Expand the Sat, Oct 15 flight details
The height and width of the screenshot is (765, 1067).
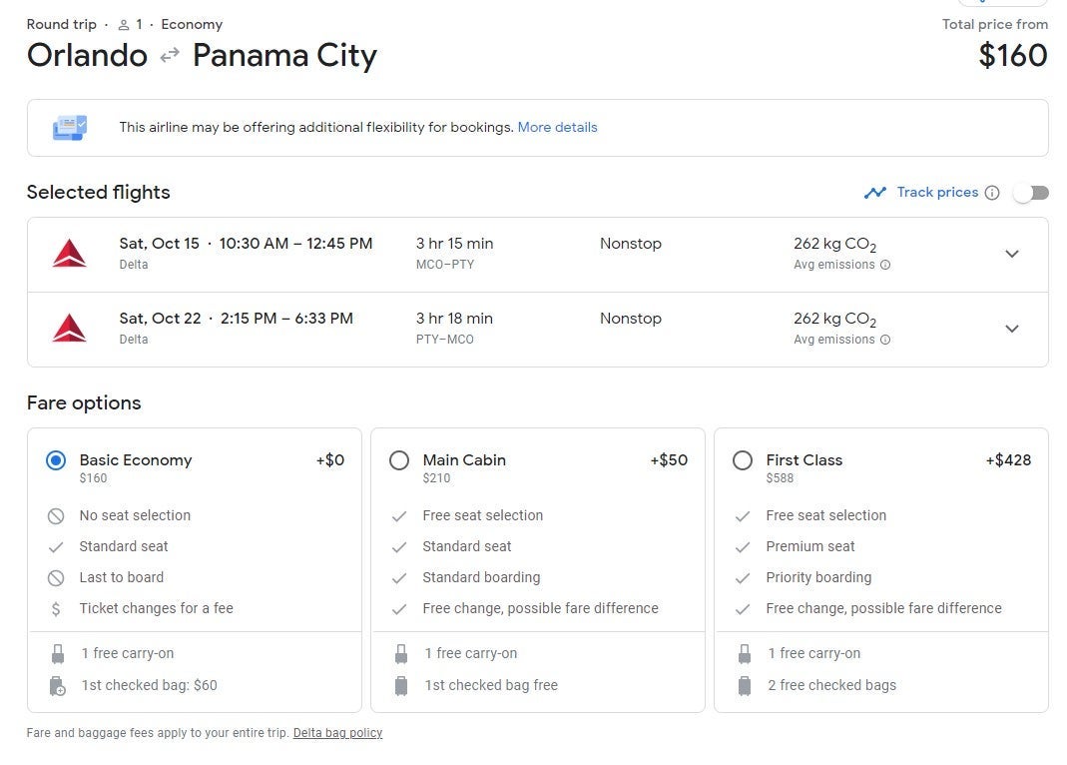coord(1011,254)
